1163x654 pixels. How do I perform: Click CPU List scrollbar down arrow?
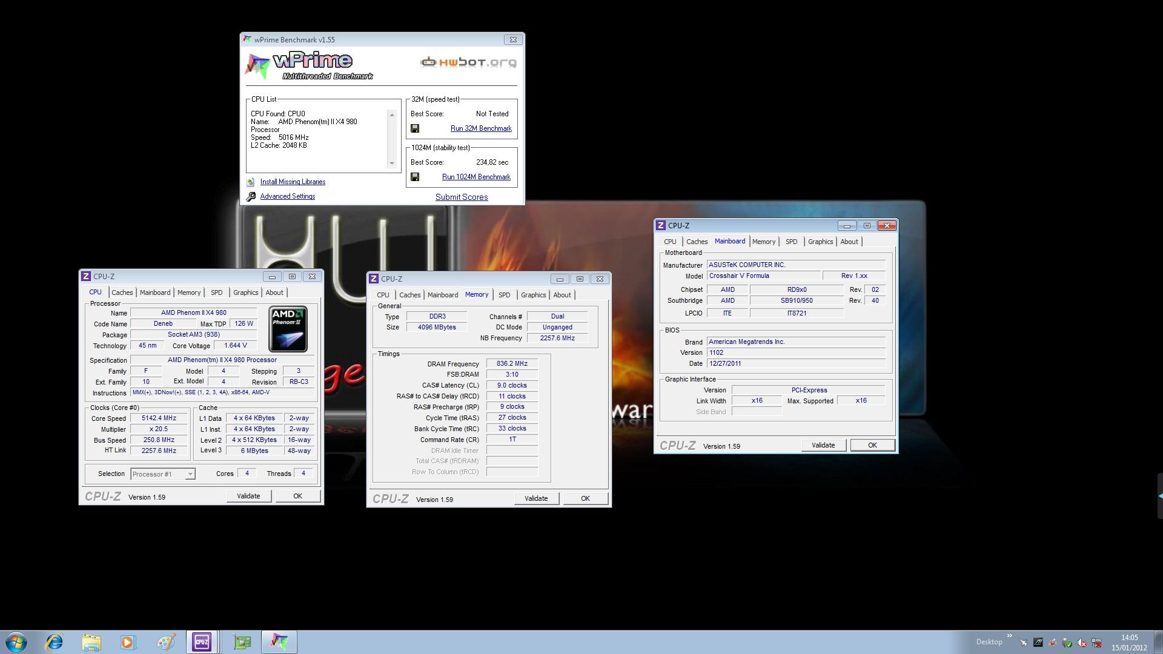tap(392, 163)
